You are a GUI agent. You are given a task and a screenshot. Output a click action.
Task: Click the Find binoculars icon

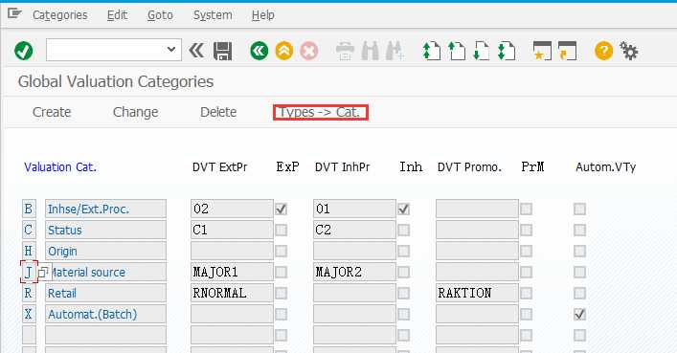[370, 51]
